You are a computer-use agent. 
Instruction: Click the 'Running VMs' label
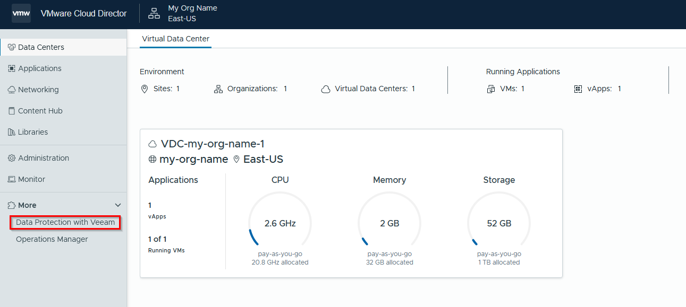click(166, 250)
